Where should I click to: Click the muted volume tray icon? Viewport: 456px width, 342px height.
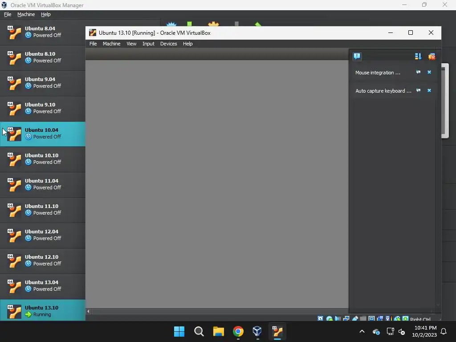click(402, 331)
